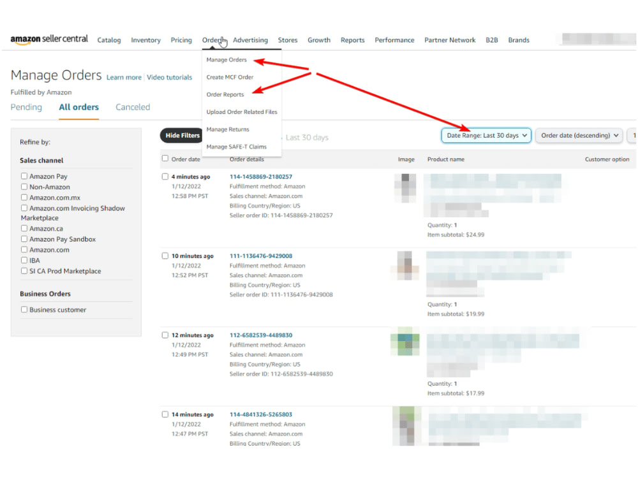This screenshot has width=638, height=478.
Task: Check the Amazon Pay sales channel filter
Action: (24, 176)
